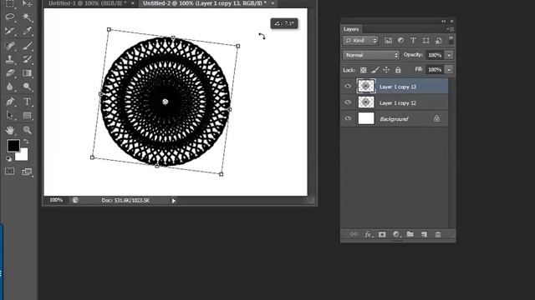Change the screen mode
This screenshot has height=300, width=535.
pos(27,172)
